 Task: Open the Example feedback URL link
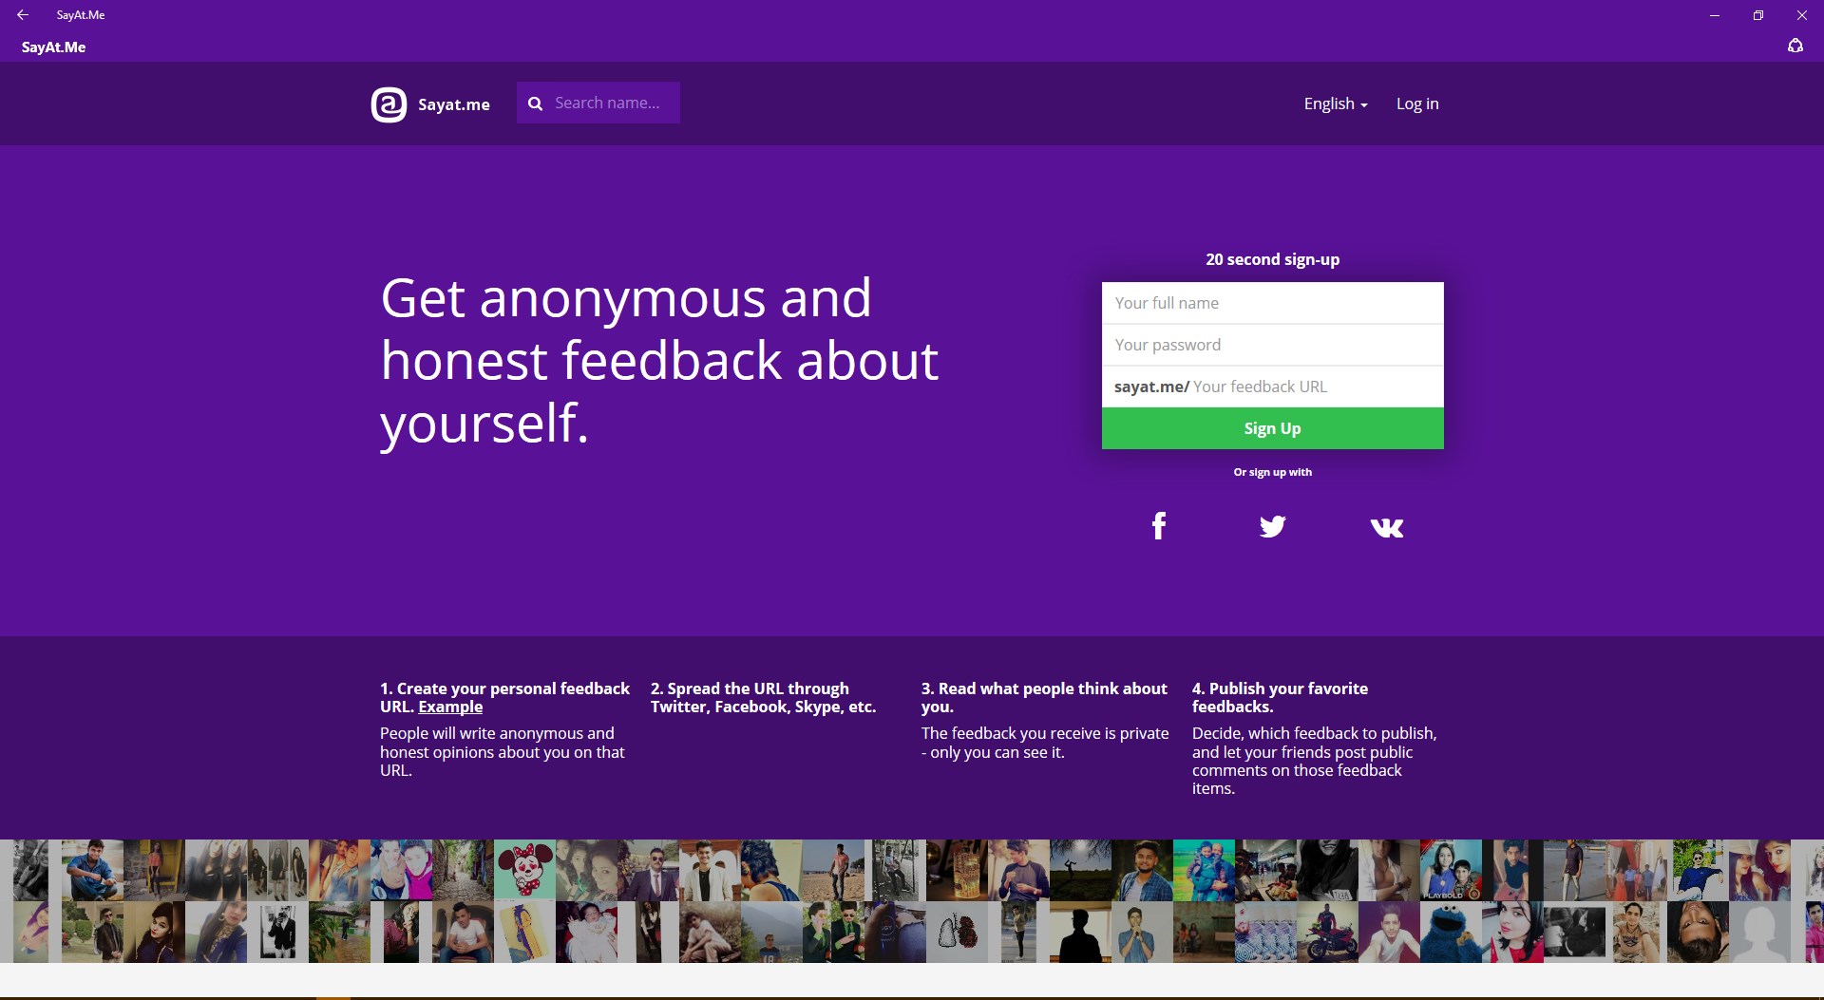point(450,707)
